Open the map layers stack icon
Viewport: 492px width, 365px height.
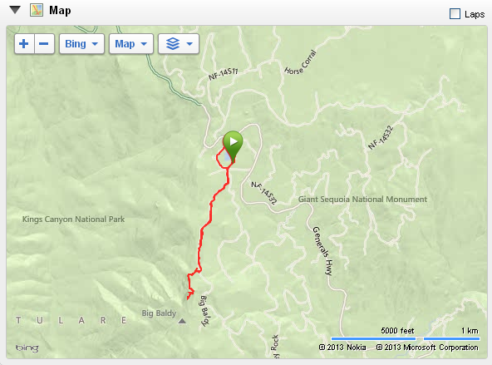tap(173, 43)
